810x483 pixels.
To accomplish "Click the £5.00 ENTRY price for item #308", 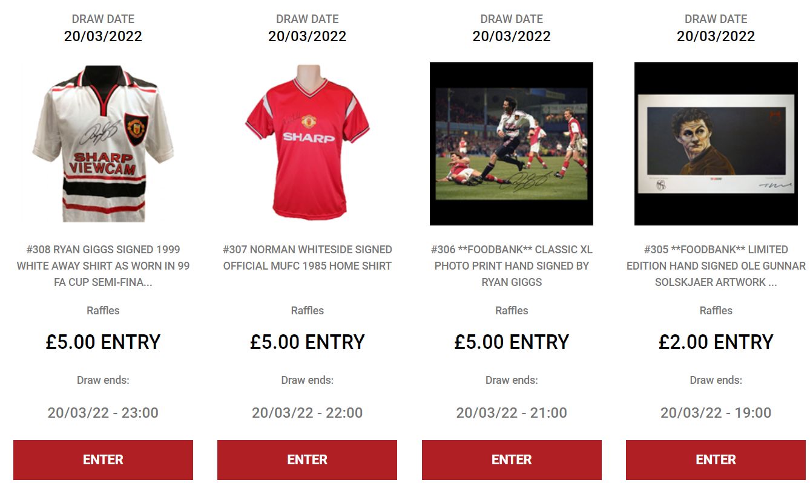I will coord(103,342).
